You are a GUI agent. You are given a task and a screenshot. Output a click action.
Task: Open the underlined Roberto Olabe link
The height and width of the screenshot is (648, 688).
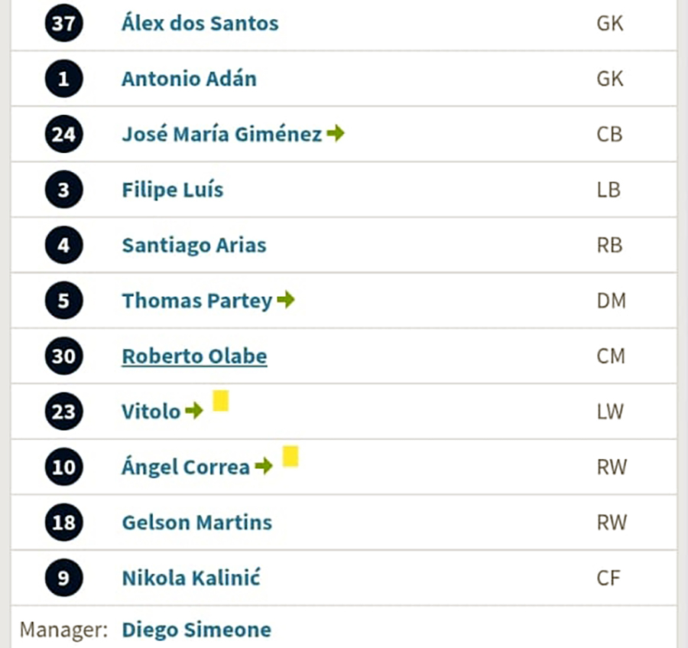194,356
